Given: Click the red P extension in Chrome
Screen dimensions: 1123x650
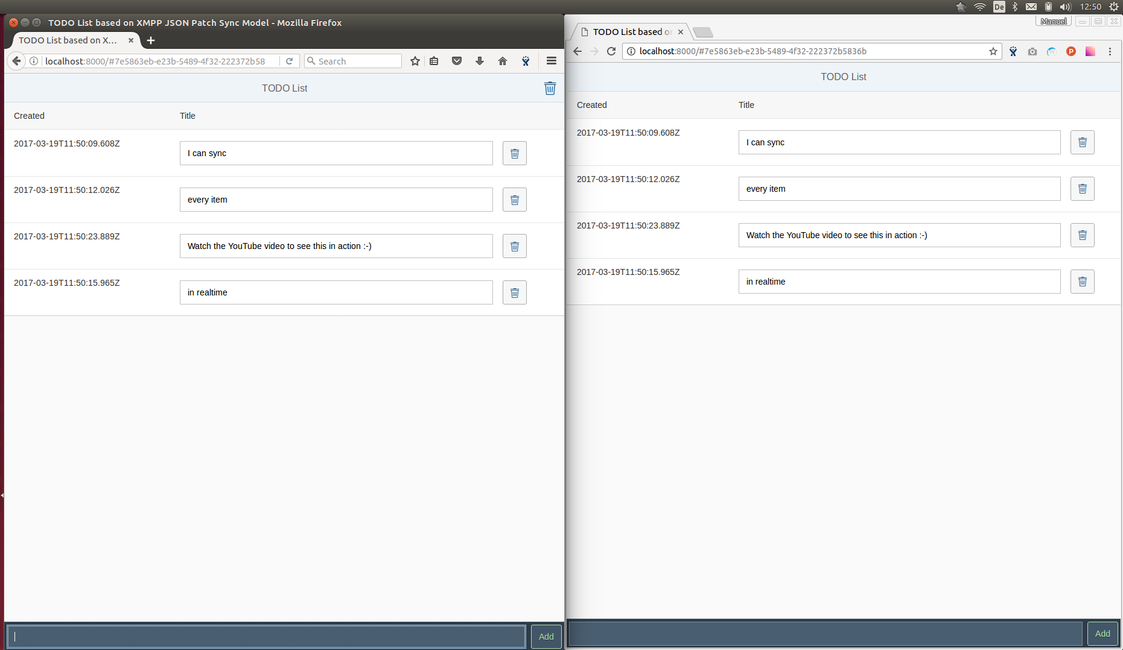Looking at the screenshot, I should click(x=1071, y=51).
